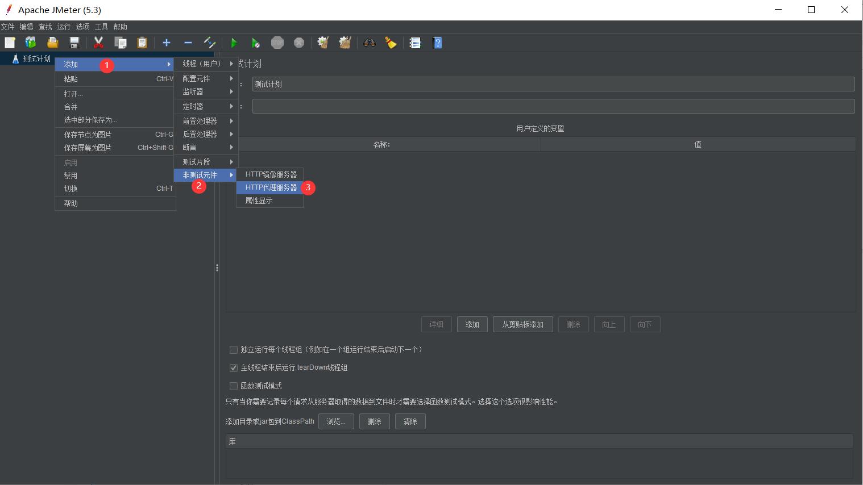The image size is (863, 485).
Task: Click the New test plan toolbar icon
Action: pyautogui.click(x=10, y=43)
